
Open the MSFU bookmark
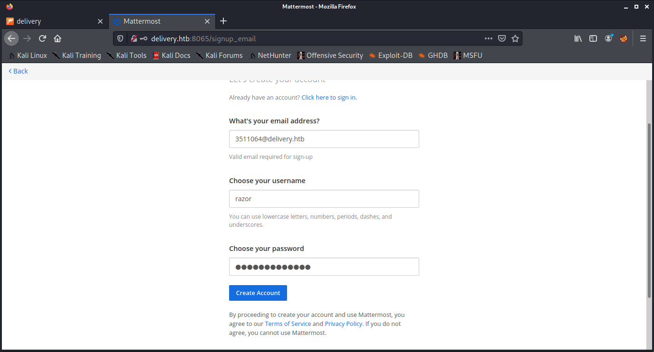[x=468, y=56]
